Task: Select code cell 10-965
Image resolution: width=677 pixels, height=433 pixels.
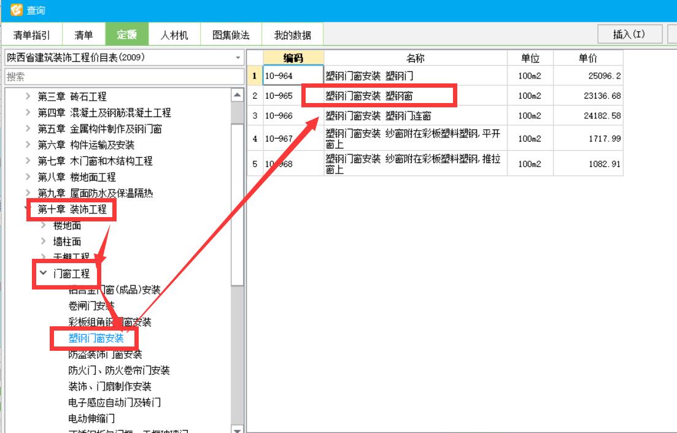Action: (x=293, y=95)
